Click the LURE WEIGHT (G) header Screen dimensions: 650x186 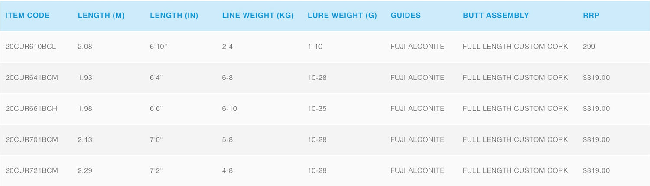point(342,16)
